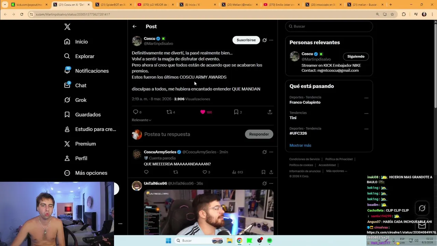Open Grok in sidebar
Screen dimensions: 437x246
pyautogui.click(x=75, y=100)
